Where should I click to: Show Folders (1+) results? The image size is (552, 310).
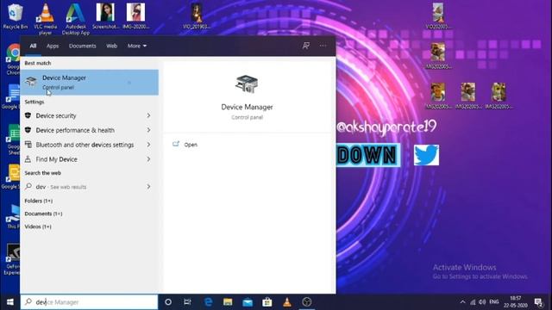tap(38, 201)
